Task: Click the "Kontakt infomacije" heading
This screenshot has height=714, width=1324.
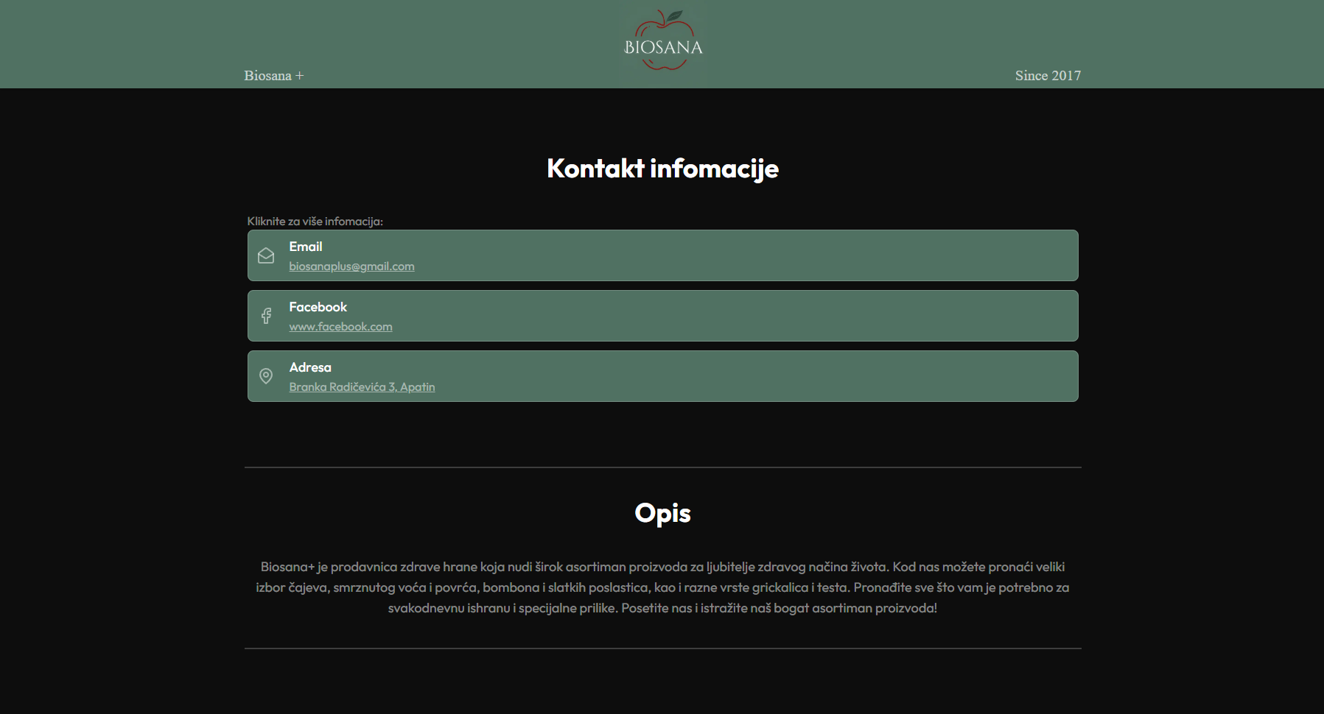Action: 662,169
